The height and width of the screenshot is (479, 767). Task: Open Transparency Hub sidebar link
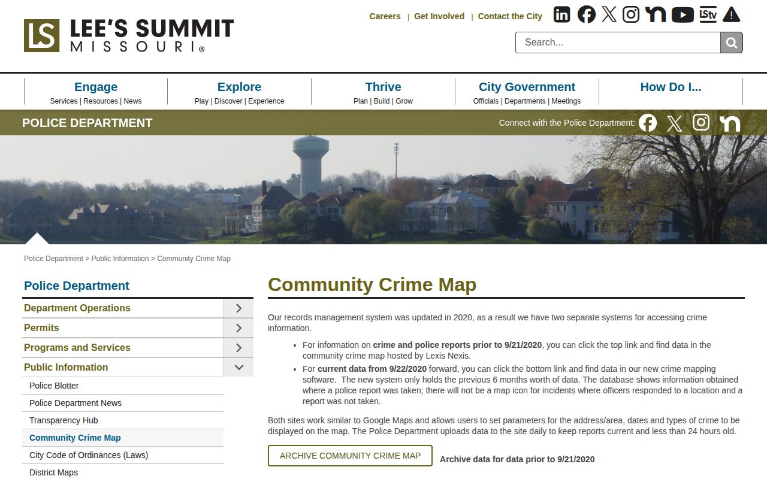pos(64,420)
